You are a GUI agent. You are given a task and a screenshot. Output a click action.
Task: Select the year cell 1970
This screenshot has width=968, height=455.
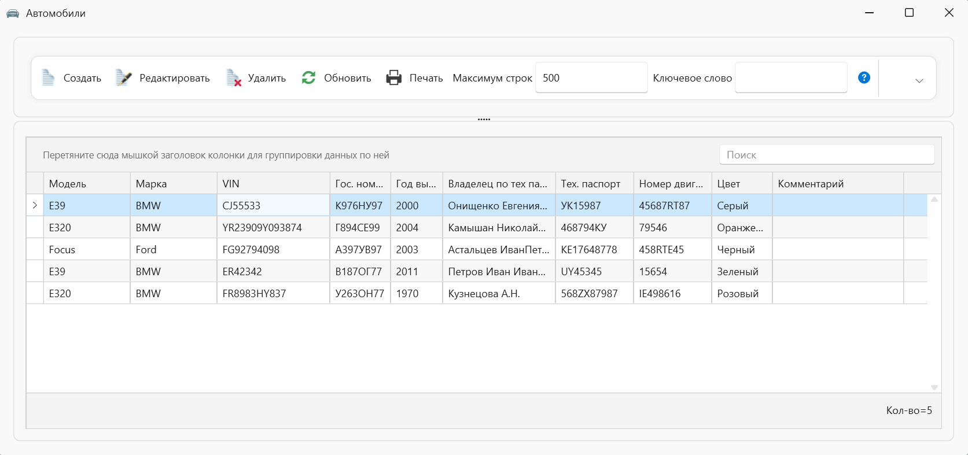pos(417,293)
